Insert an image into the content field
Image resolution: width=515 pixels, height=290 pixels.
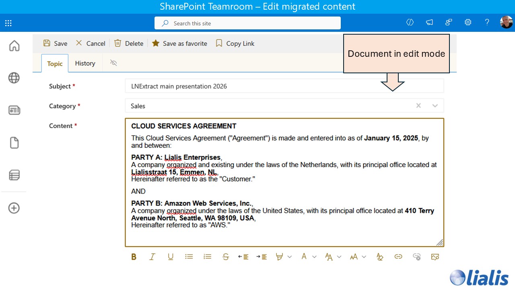[x=435, y=257]
